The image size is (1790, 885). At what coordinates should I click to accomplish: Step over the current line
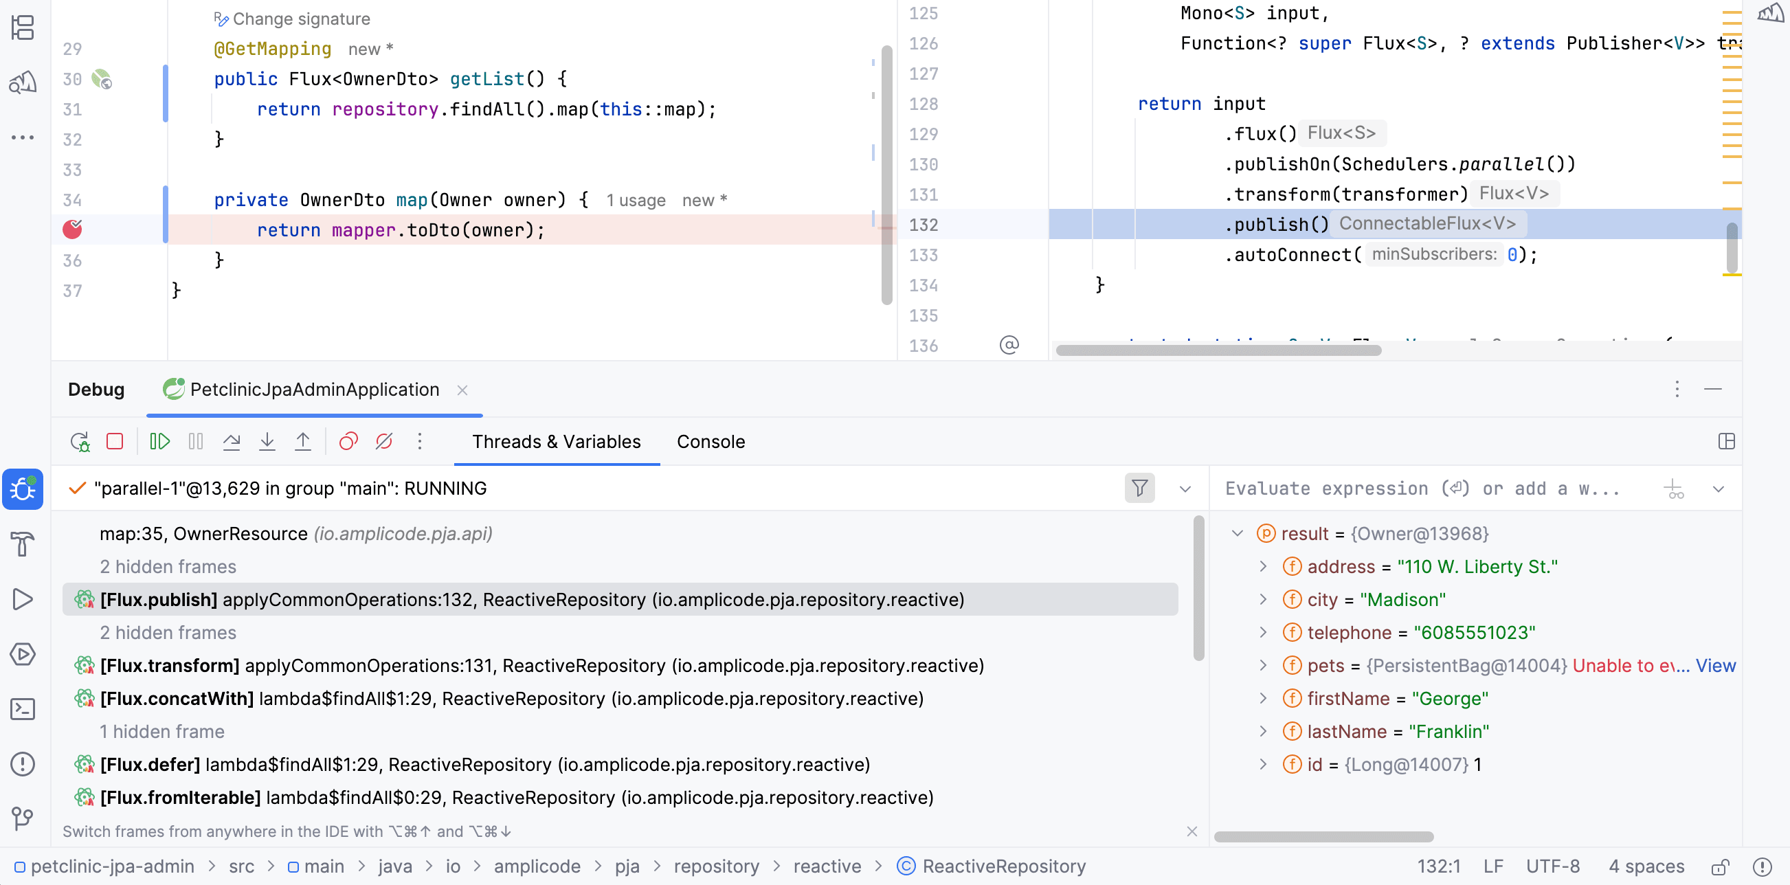(232, 442)
